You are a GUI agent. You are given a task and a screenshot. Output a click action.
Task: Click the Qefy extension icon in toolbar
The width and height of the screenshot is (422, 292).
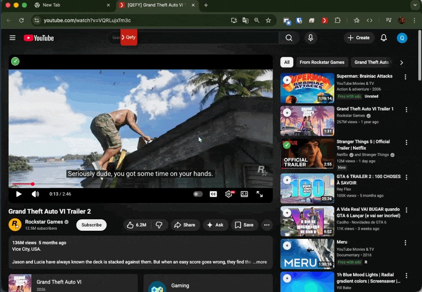pos(324,21)
